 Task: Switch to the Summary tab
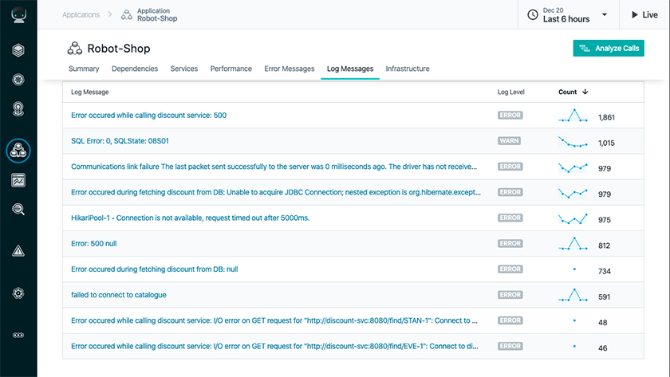click(x=84, y=69)
